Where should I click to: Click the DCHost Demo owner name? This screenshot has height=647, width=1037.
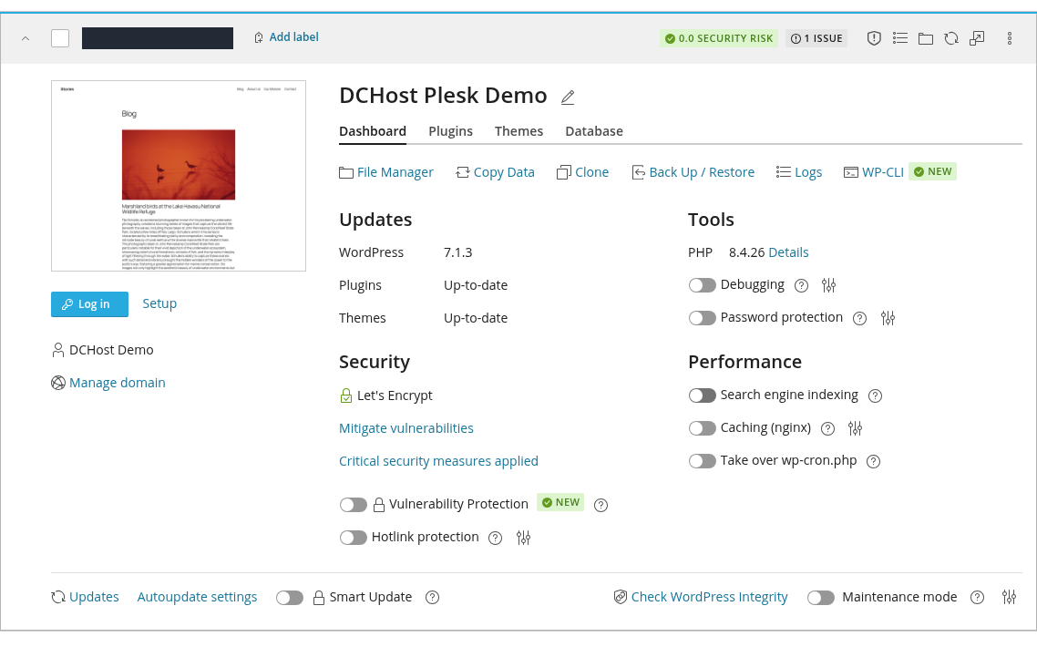111,350
